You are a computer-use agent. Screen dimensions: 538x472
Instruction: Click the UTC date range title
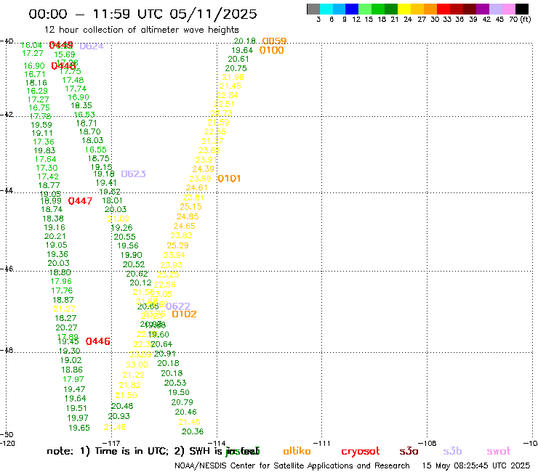142,14
